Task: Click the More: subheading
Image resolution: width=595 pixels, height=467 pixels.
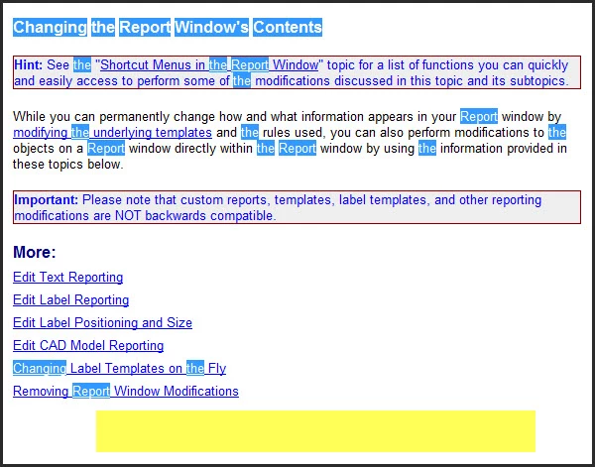Action: click(35, 252)
